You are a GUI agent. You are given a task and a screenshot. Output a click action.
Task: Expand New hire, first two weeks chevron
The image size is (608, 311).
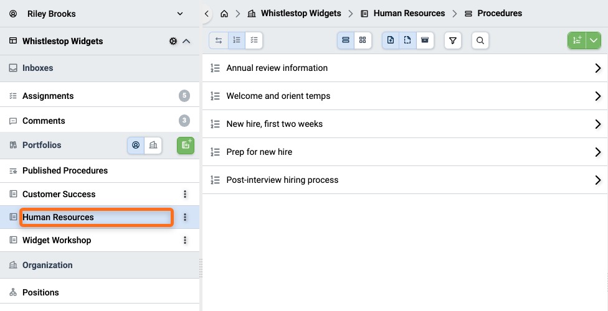click(597, 124)
